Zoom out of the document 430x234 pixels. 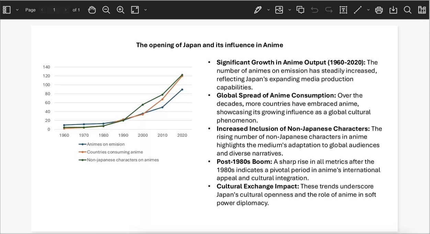click(x=106, y=10)
